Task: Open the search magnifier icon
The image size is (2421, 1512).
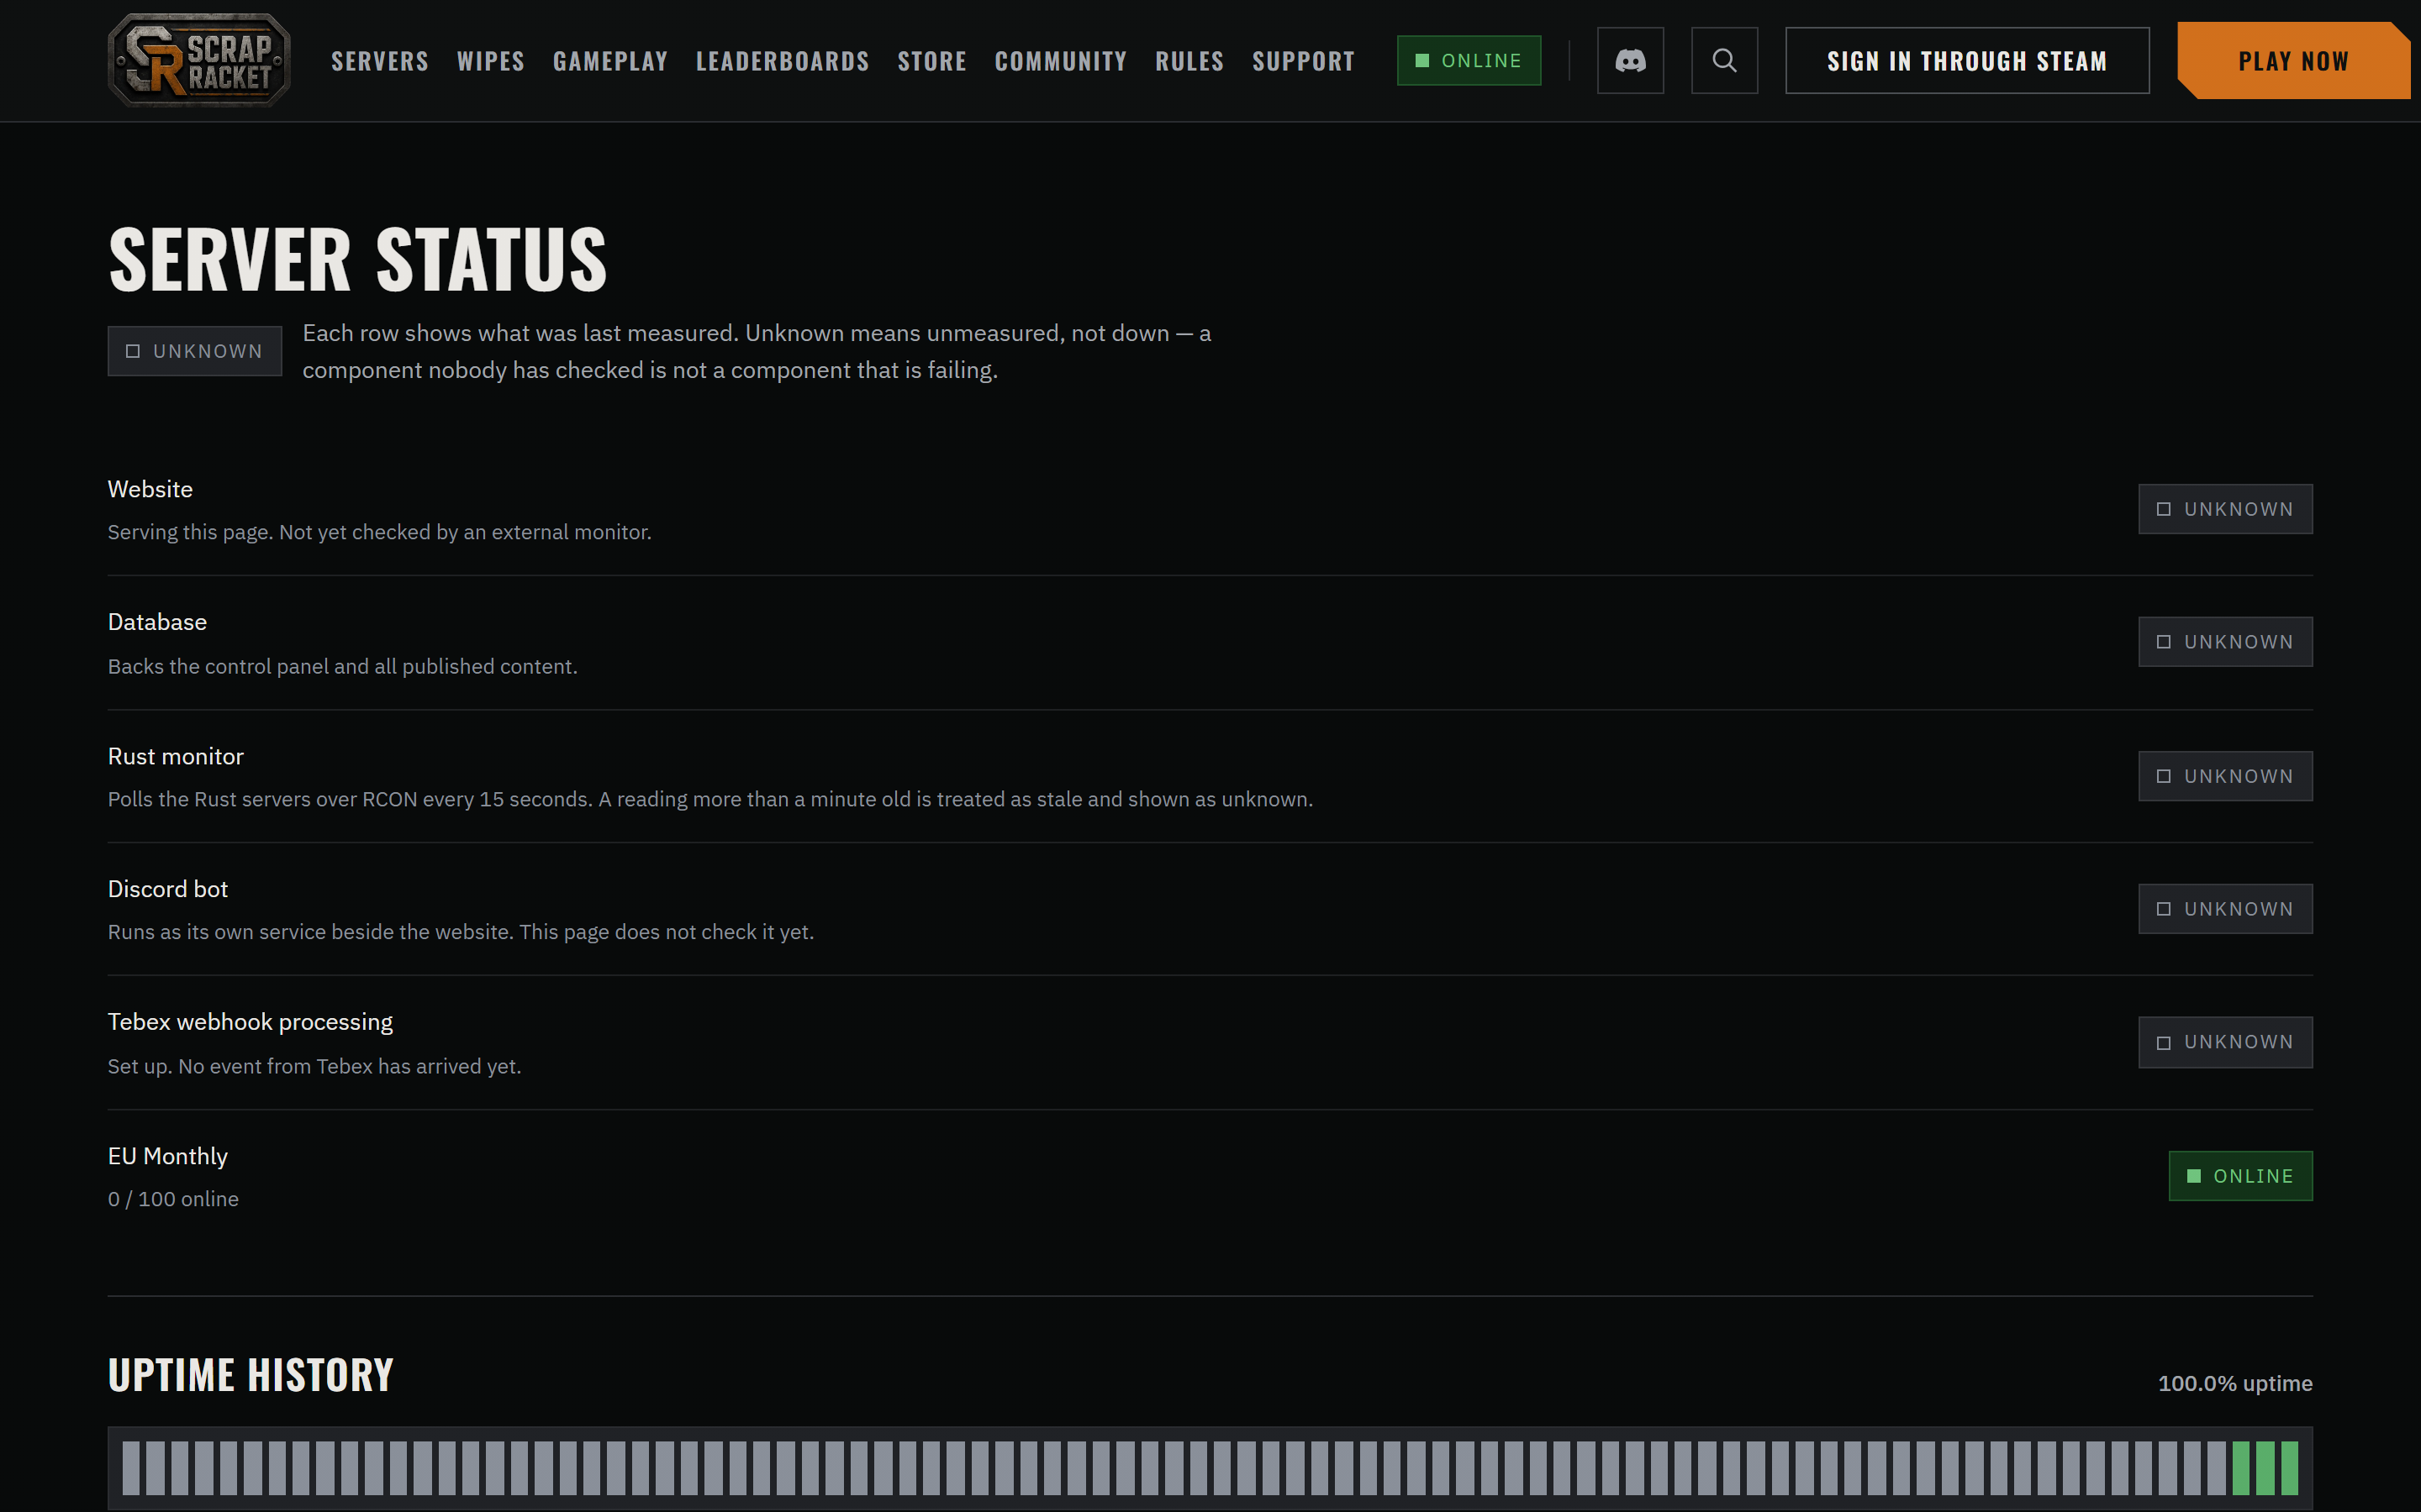Action: [1724, 60]
